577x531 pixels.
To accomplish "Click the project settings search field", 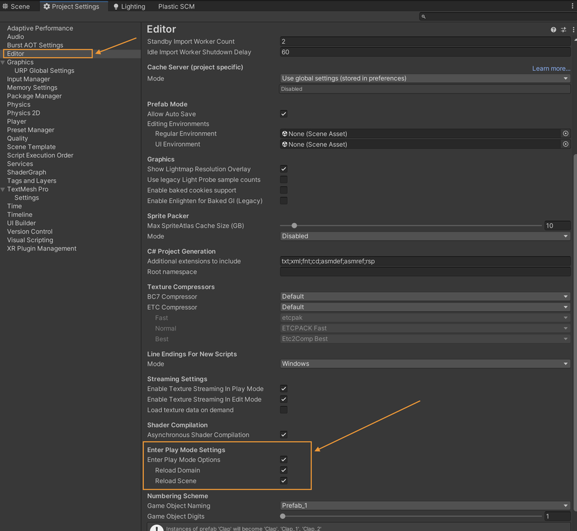I will 498,17.
